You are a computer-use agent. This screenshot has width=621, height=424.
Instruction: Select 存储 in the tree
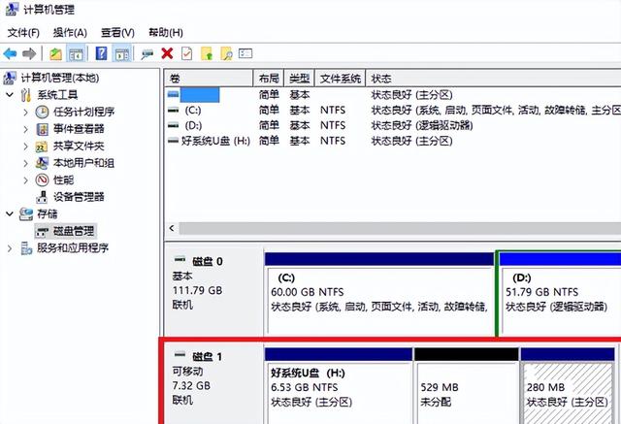pos(48,213)
